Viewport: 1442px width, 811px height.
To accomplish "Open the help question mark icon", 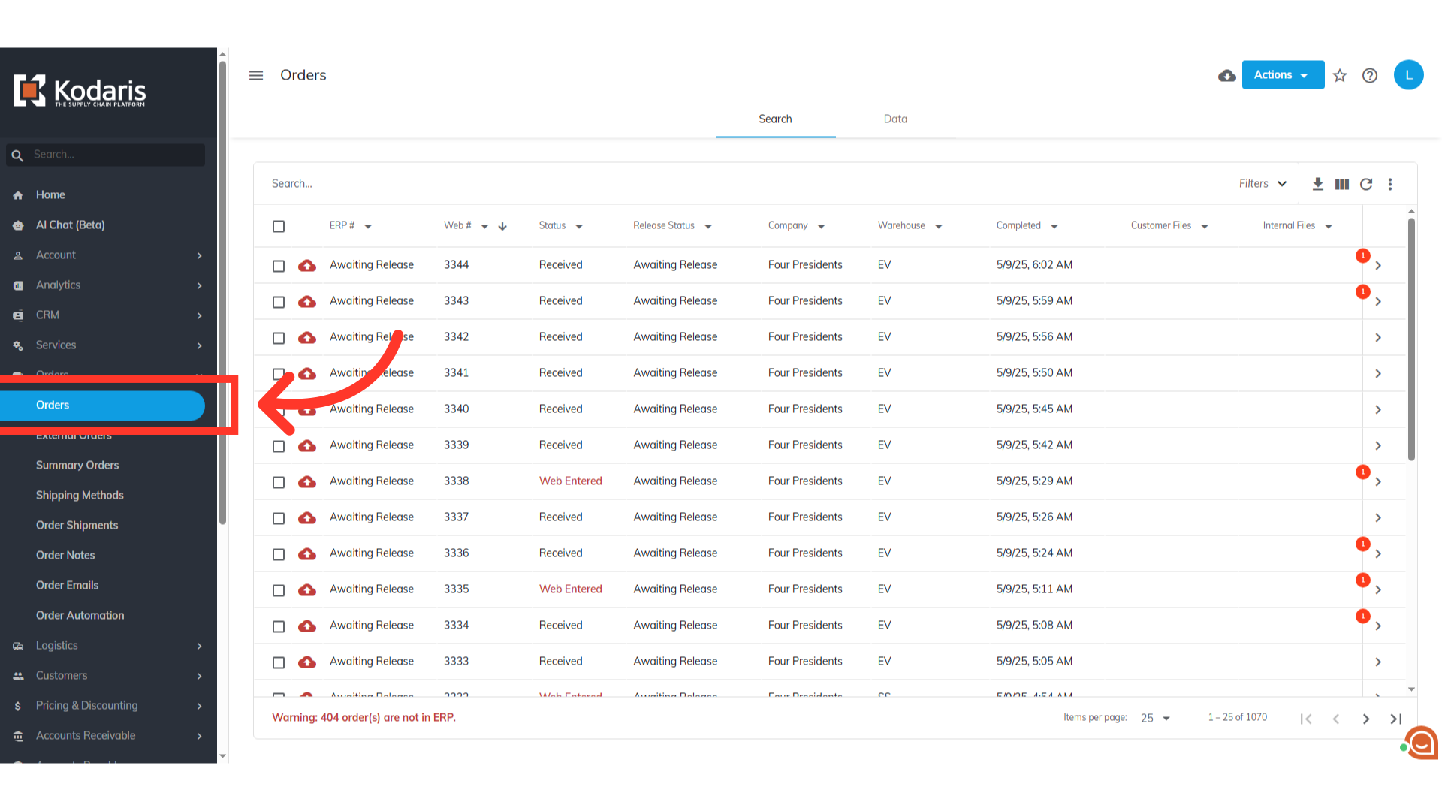I will coord(1370,75).
